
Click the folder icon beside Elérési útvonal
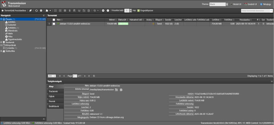coord(116,90)
